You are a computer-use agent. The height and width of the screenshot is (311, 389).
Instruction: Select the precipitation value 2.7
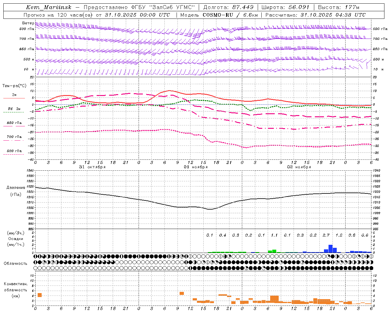click(326, 235)
